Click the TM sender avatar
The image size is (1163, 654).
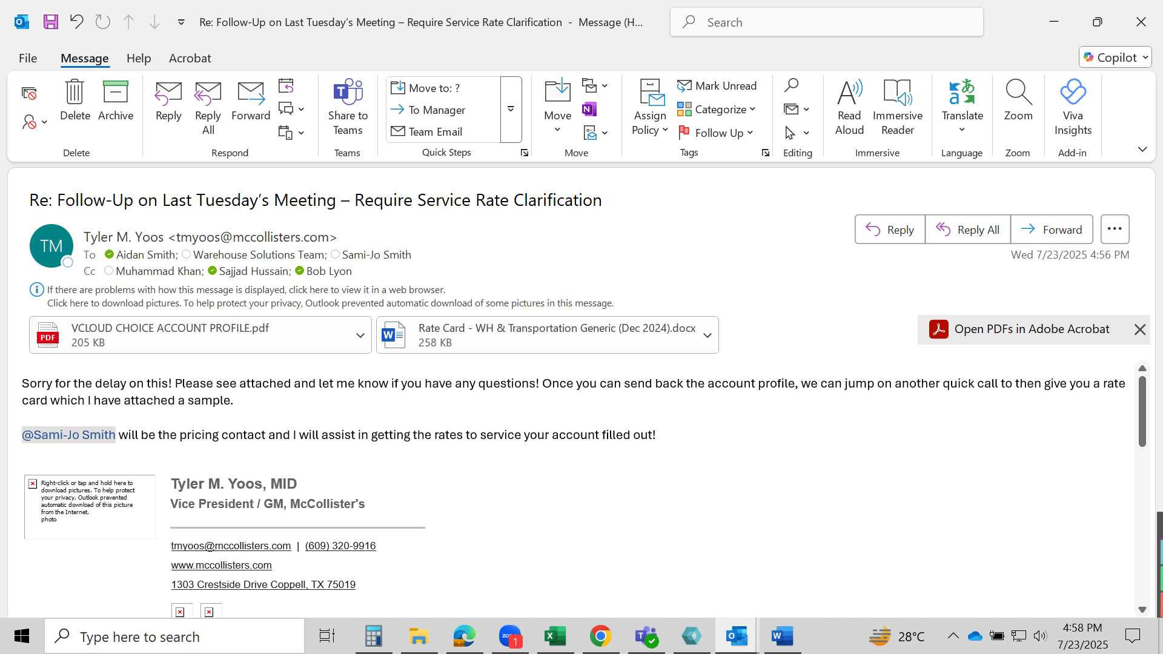(51, 246)
